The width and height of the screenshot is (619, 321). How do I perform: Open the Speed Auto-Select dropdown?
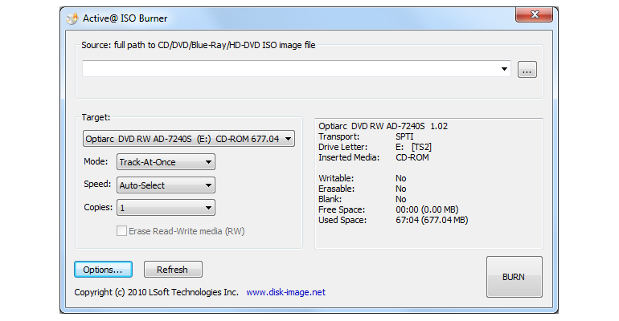166,185
